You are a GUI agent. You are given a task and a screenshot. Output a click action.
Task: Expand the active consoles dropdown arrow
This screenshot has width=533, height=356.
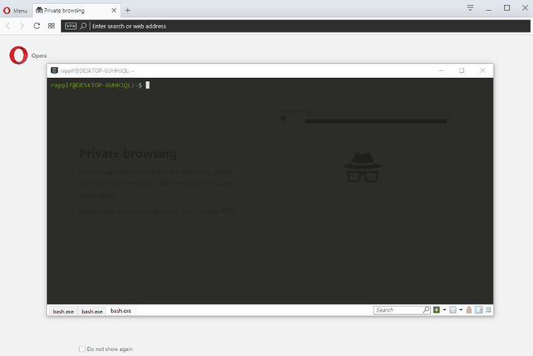click(x=461, y=310)
